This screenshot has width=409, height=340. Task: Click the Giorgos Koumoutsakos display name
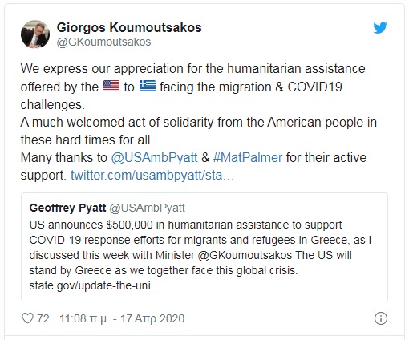pyautogui.click(x=129, y=27)
